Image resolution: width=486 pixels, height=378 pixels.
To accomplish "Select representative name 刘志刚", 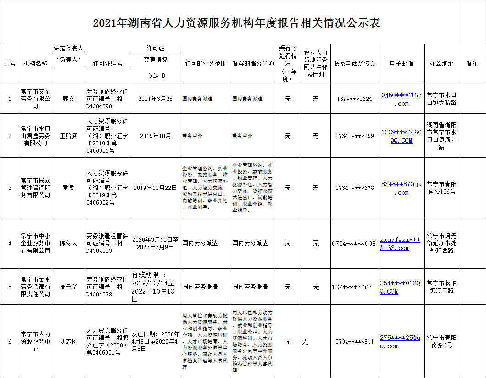I will click(68, 341).
